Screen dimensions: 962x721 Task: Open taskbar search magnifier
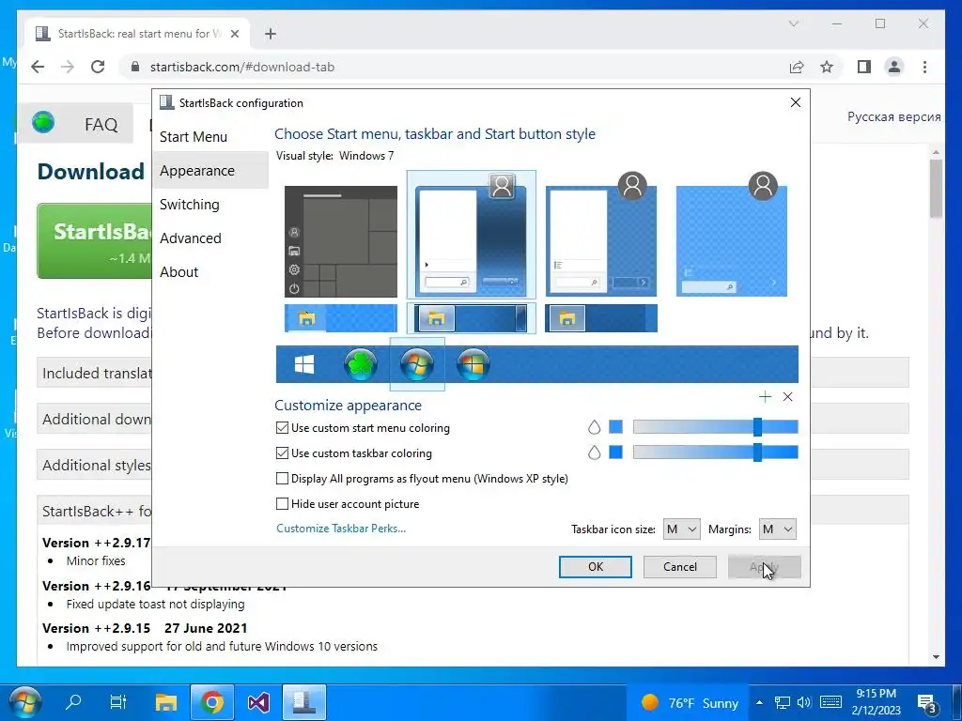[73, 701]
